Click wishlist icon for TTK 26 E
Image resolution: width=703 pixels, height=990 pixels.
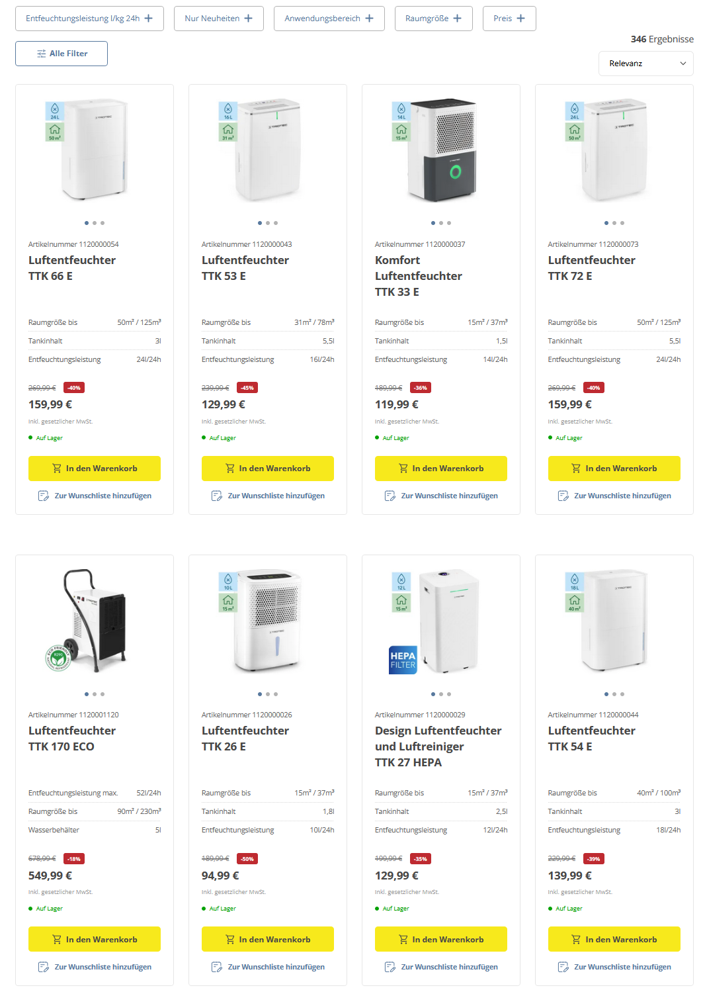[217, 967]
